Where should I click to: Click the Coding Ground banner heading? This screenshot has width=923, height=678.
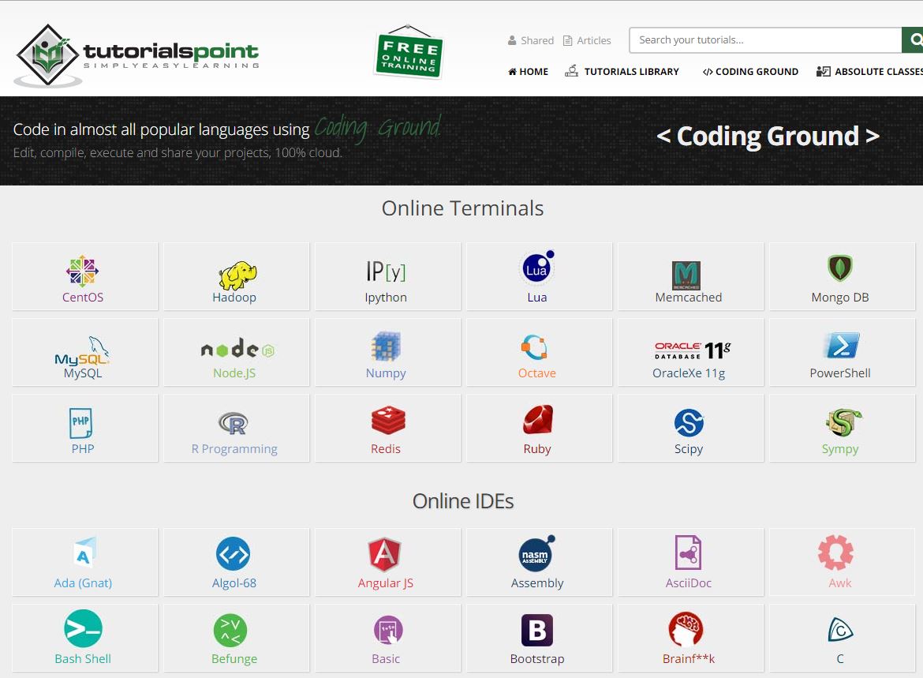tap(768, 136)
